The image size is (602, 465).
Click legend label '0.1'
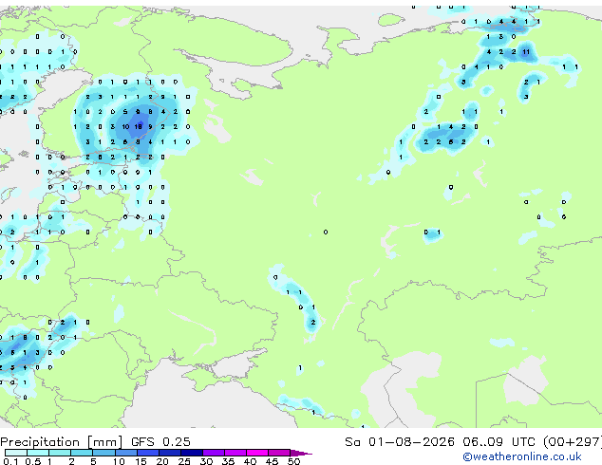pyautogui.click(x=10, y=461)
